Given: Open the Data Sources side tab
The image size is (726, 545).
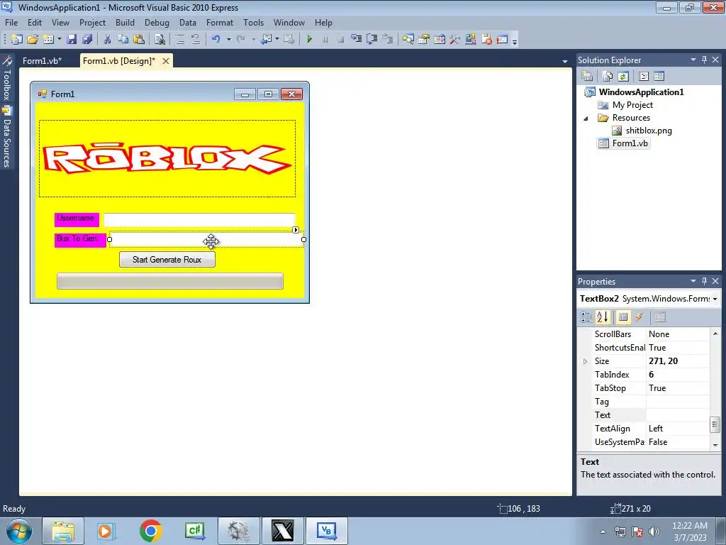Looking at the screenshot, I should click(7, 137).
